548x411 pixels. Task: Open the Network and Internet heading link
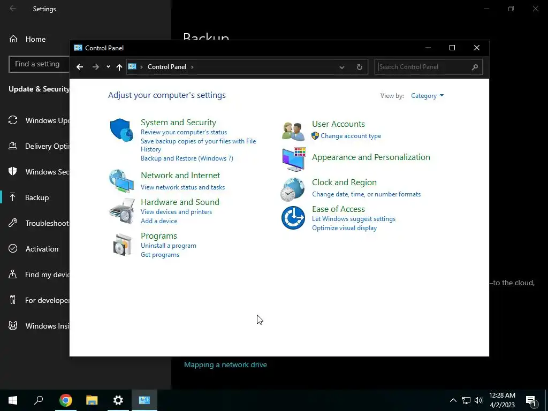[180, 176]
